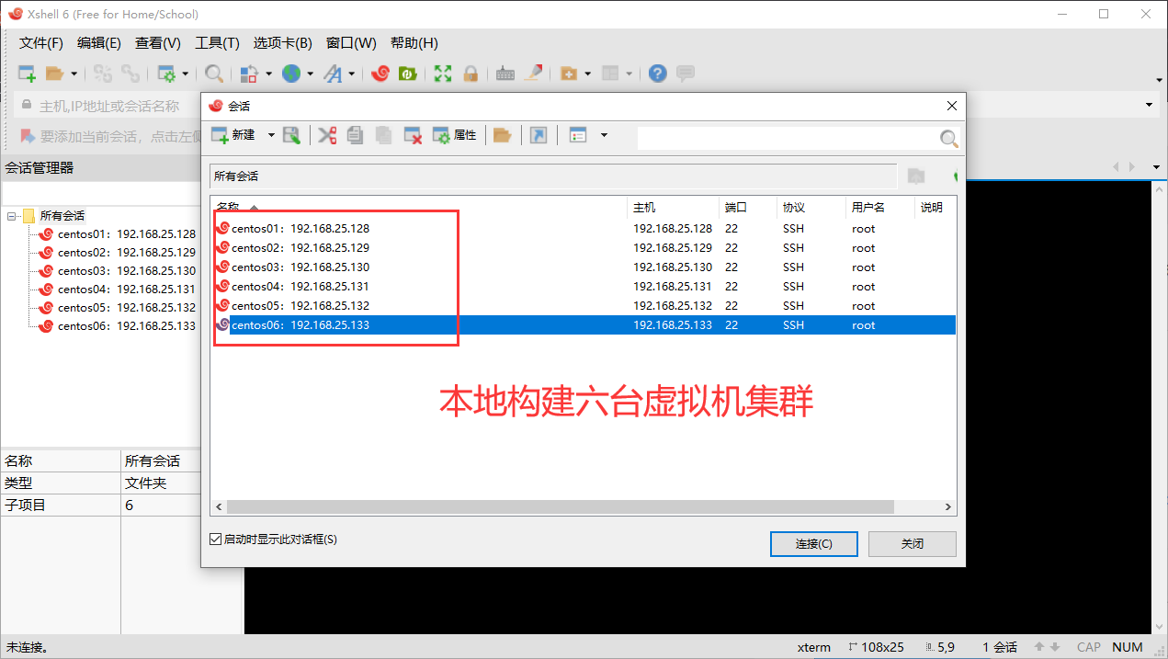Click the magnifier find icon in main toolbar

pos(213,74)
